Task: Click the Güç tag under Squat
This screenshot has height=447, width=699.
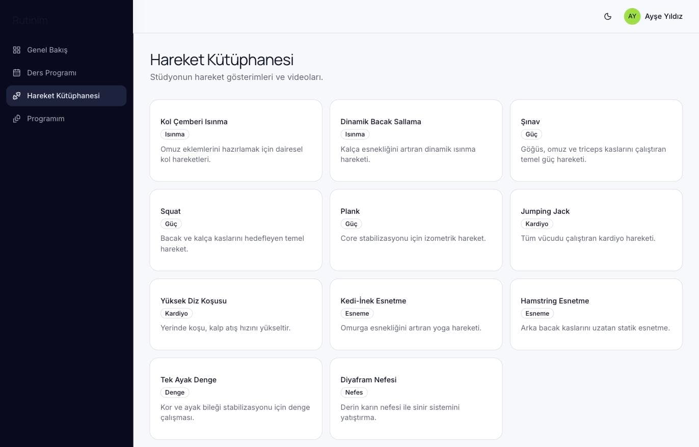Action: tap(171, 224)
